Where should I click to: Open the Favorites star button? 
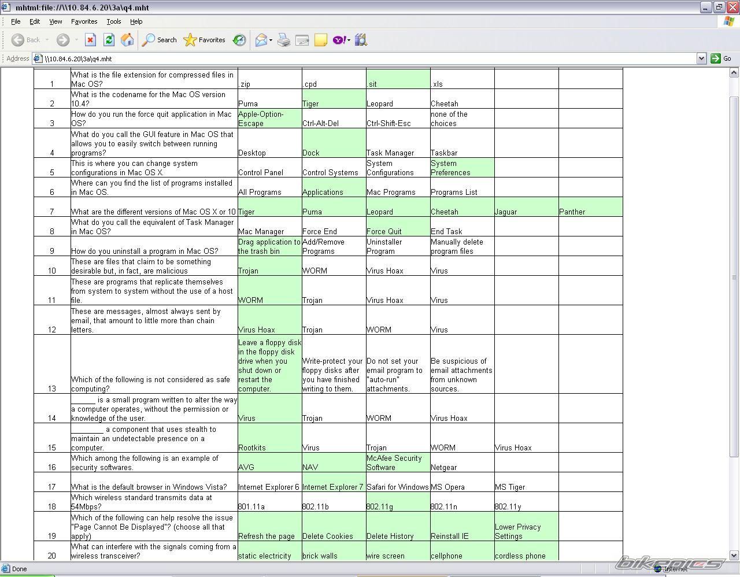(x=205, y=40)
